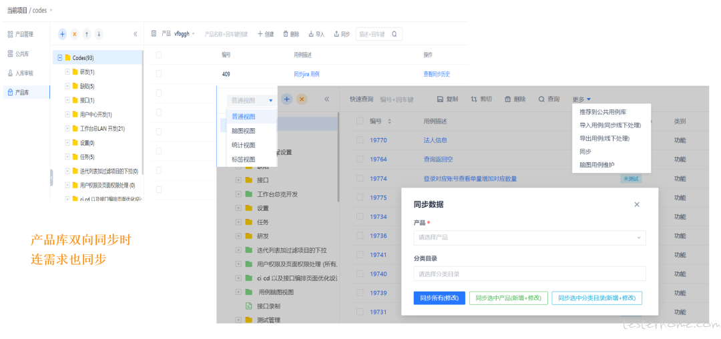Tick the header checkbox of the product case table
The width and height of the screenshot is (721, 339).
coord(159,55)
